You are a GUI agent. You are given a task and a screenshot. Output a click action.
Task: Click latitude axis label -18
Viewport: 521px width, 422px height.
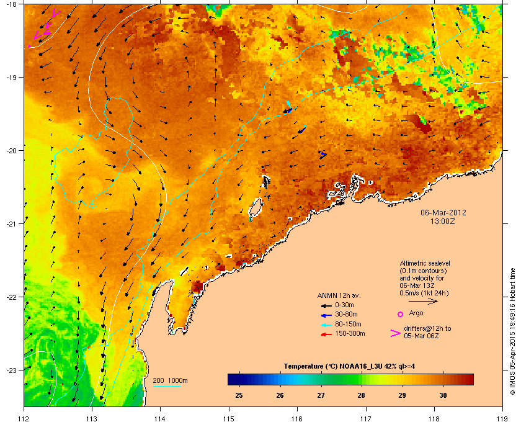pos(11,4)
